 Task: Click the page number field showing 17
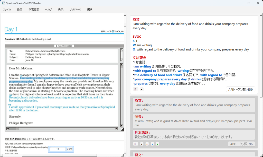tap(58, 149)
